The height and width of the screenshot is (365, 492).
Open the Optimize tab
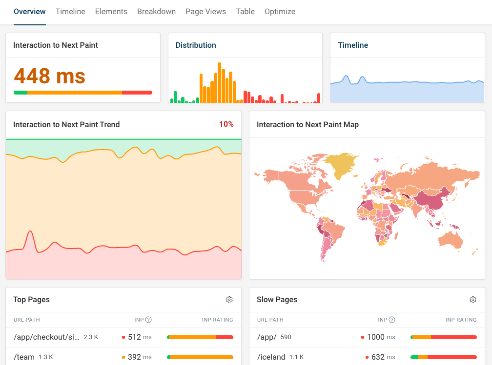click(280, 11)
